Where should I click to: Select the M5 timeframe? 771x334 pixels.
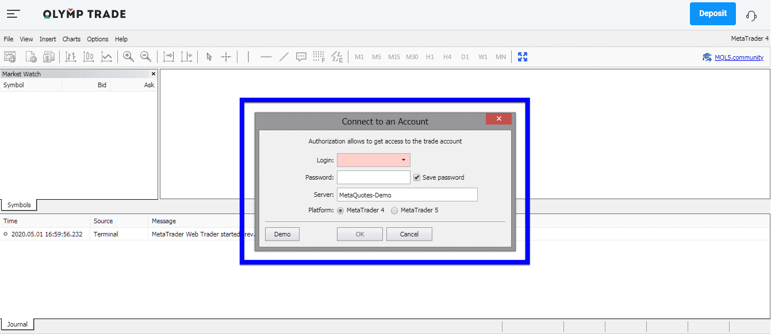(x=377, y=57)
